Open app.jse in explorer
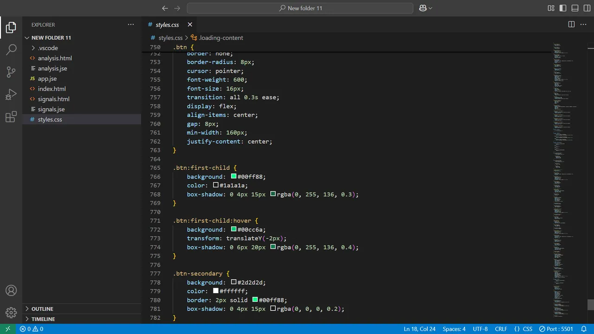Screen dimensions: 594x334 point(82,78)
